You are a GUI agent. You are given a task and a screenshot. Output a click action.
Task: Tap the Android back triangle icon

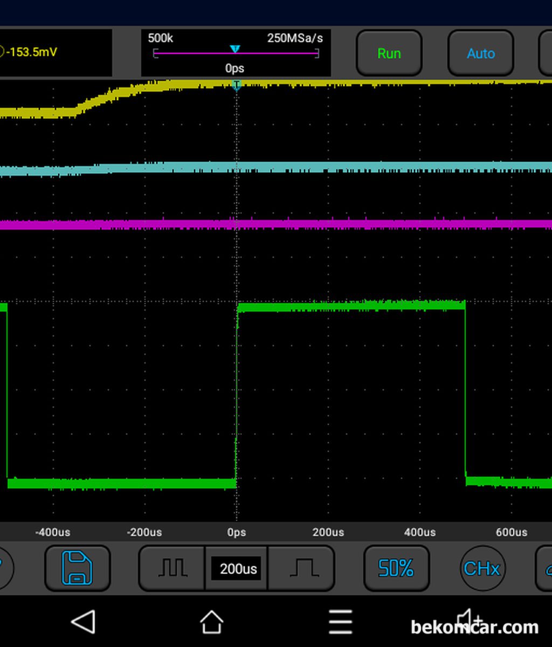pos(84,622)
